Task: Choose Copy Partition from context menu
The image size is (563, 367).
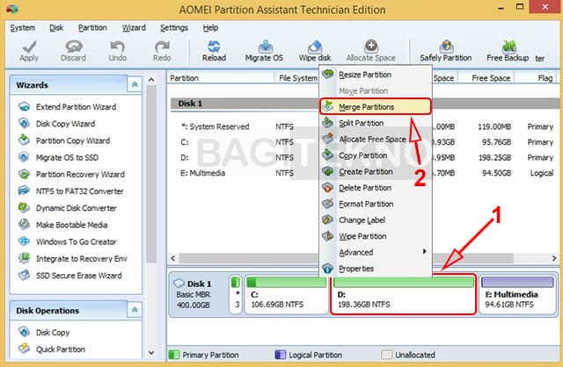Action: (x=376, y=155)
